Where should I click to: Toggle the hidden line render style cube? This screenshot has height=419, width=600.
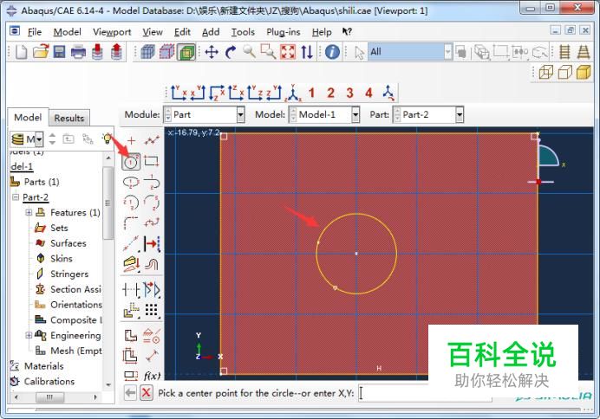click(x=564, y=72)
